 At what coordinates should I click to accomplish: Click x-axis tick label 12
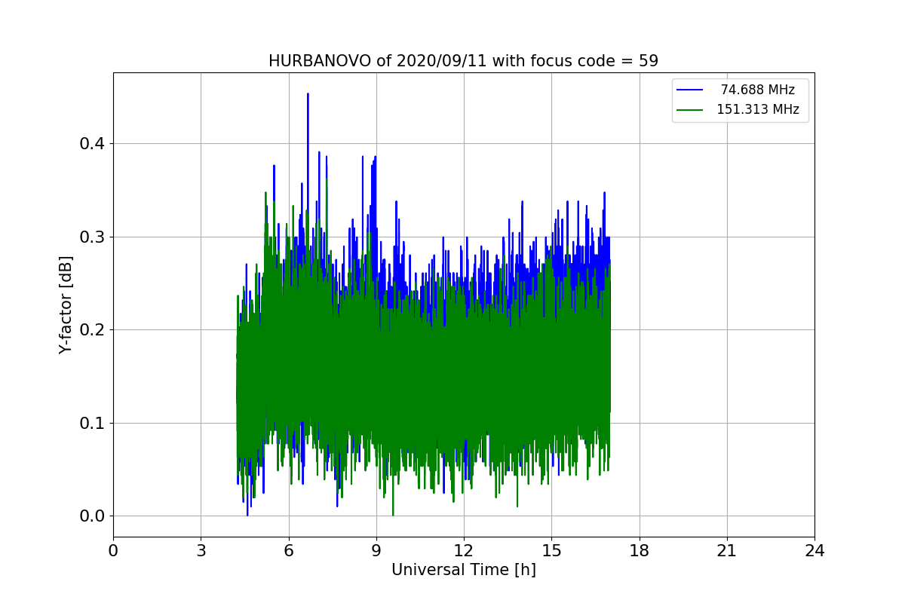(x=464, y=551)
